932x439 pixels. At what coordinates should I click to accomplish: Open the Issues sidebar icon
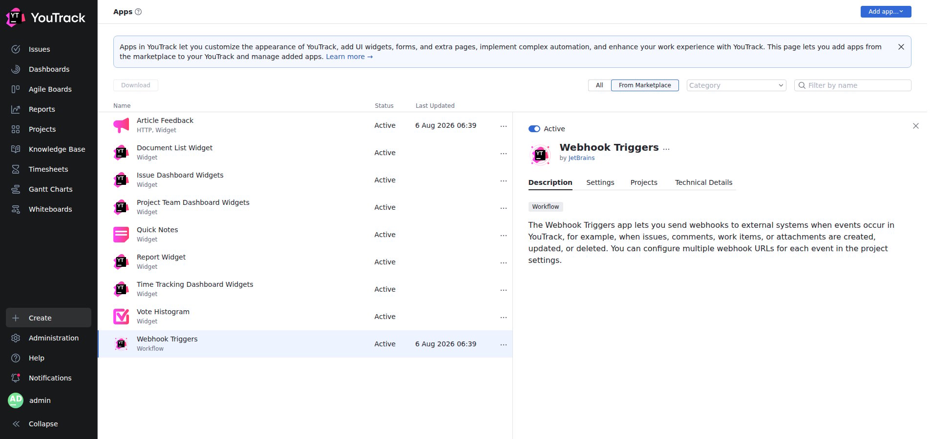coord(16,49)
